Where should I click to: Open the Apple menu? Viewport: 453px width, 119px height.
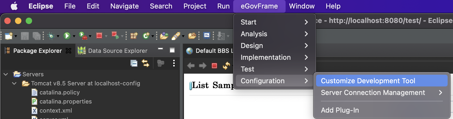[x=14, y=6]
